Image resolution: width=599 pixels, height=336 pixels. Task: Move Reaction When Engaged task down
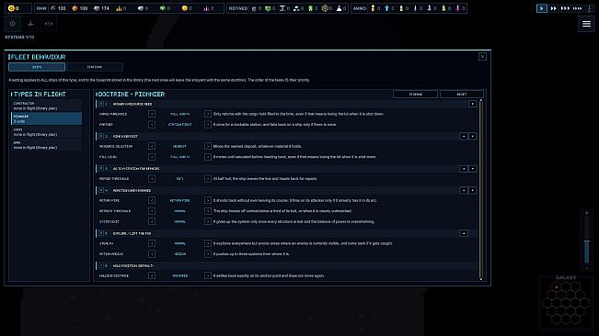[x=472, y=190]
